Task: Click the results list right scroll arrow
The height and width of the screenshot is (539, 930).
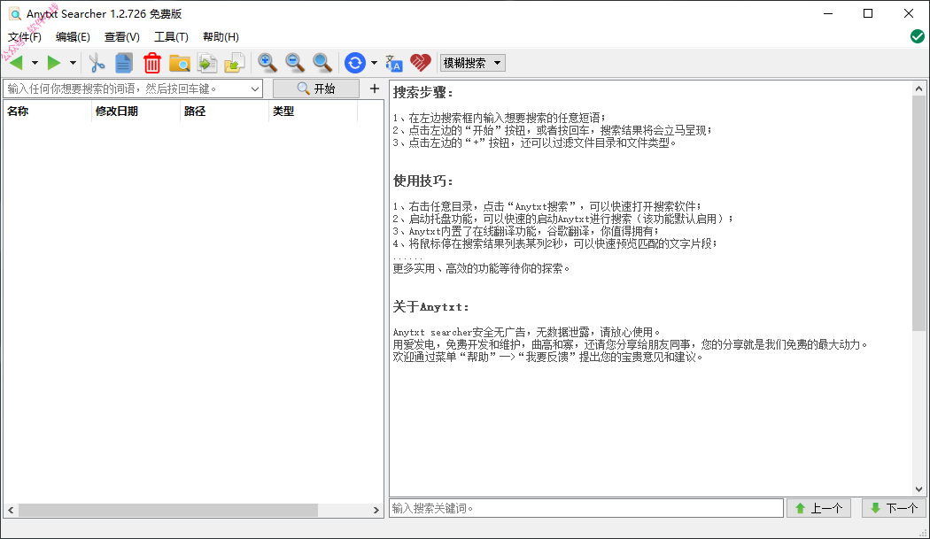Action: [376, 510]
